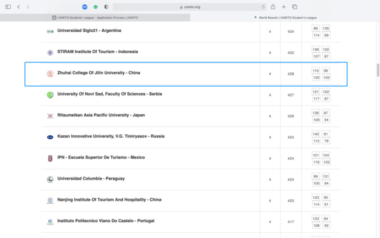Image resolution: width=380 pixels, height=238 pixels.
Task: Click score box 121 in Novi Sad row
Action: [316, 92]
